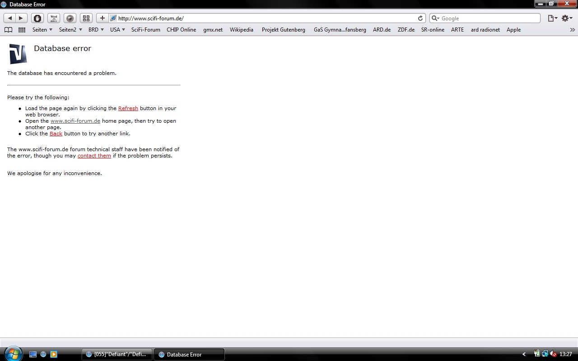The image size is (578, 361).
Task: Click into the Google search field
Action: pos(488,19)
